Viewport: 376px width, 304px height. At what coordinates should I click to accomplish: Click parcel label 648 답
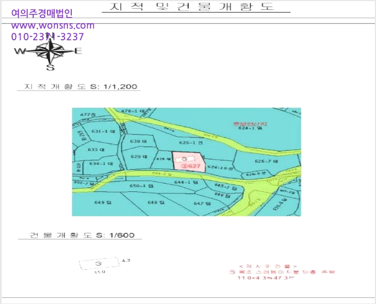156,202
